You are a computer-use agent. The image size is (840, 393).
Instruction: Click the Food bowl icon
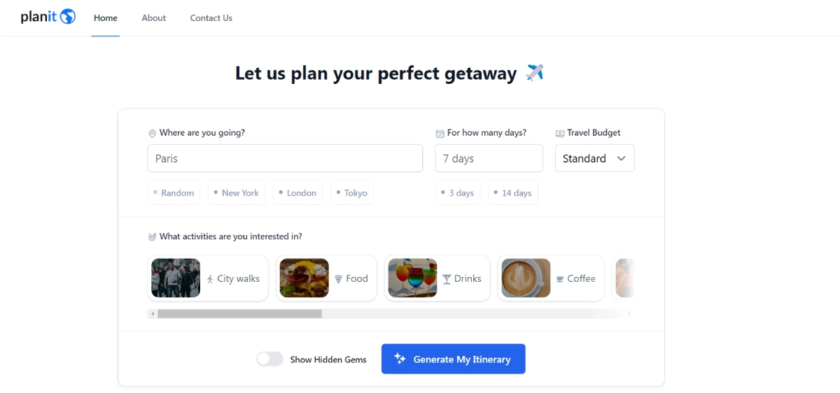338,279
